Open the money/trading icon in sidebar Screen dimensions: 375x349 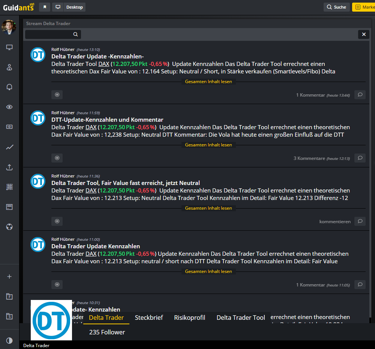[9, 127]
